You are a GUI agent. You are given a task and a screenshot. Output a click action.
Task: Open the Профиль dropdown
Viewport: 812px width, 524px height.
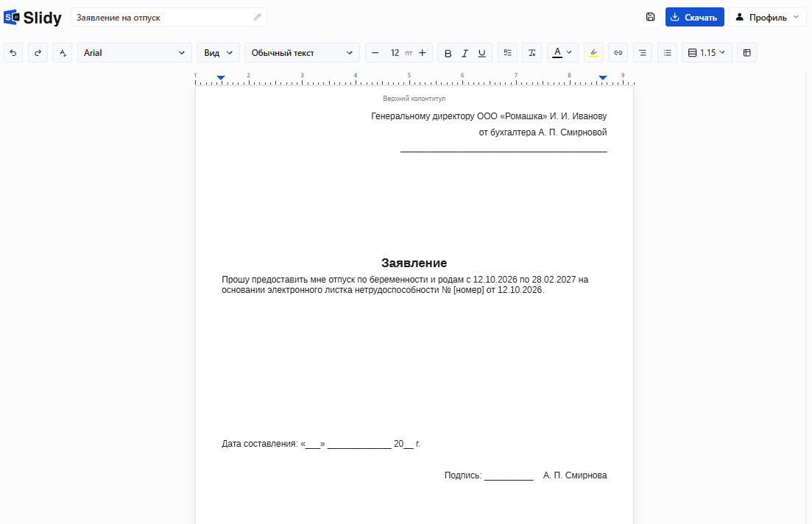coord(768,17)
